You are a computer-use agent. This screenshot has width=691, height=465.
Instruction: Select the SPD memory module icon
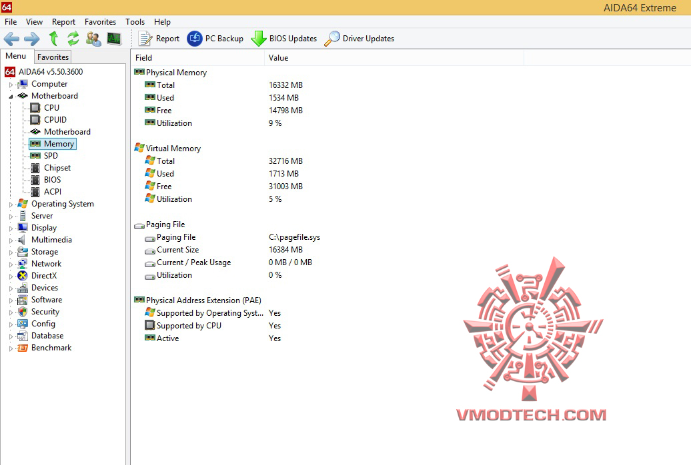tap(35, 156)
